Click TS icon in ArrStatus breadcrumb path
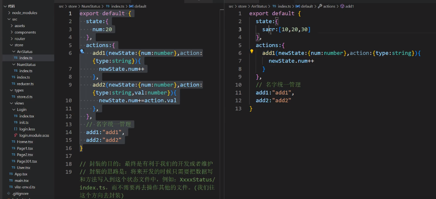Viewport: 436px width, 199px height. pyautogui.click(x=274, y=6)
